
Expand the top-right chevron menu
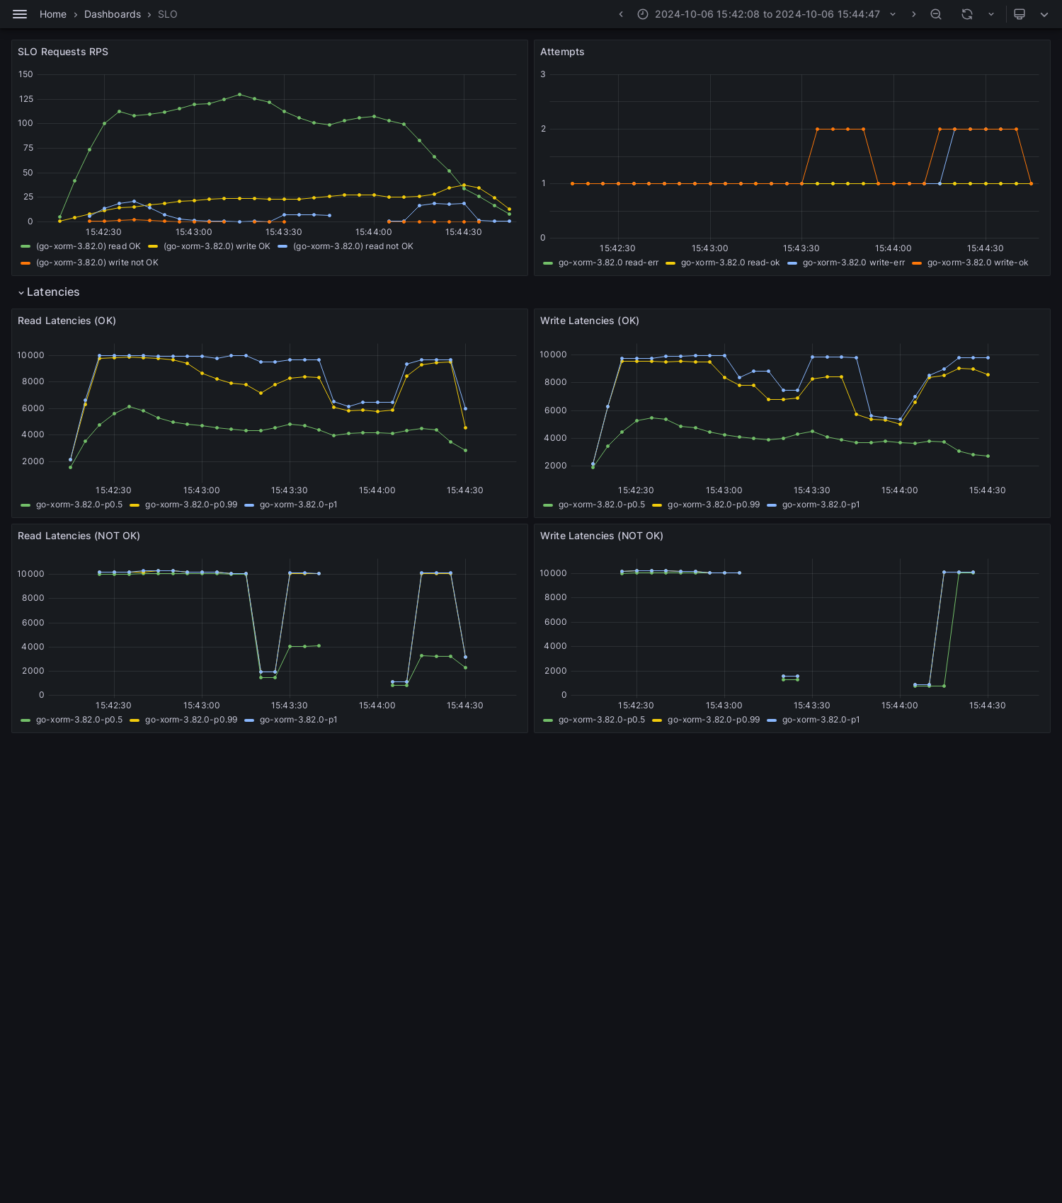pos(1044,14)
